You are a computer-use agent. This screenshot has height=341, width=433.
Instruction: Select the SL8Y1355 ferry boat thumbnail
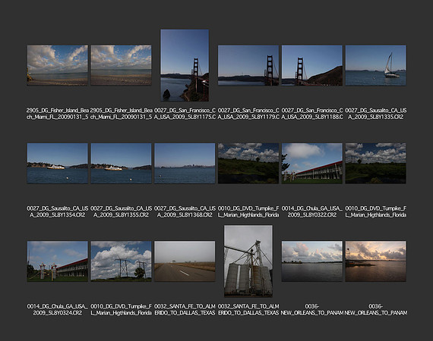[x=121, y=164]
